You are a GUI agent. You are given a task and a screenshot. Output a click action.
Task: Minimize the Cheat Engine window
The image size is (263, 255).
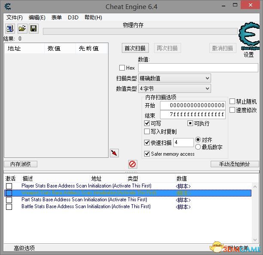(x=224, y=5)
